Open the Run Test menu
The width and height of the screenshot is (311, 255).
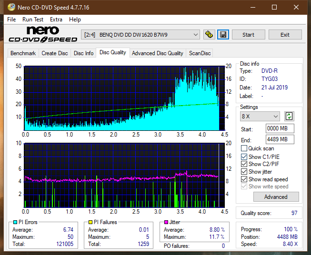point(33,20)
